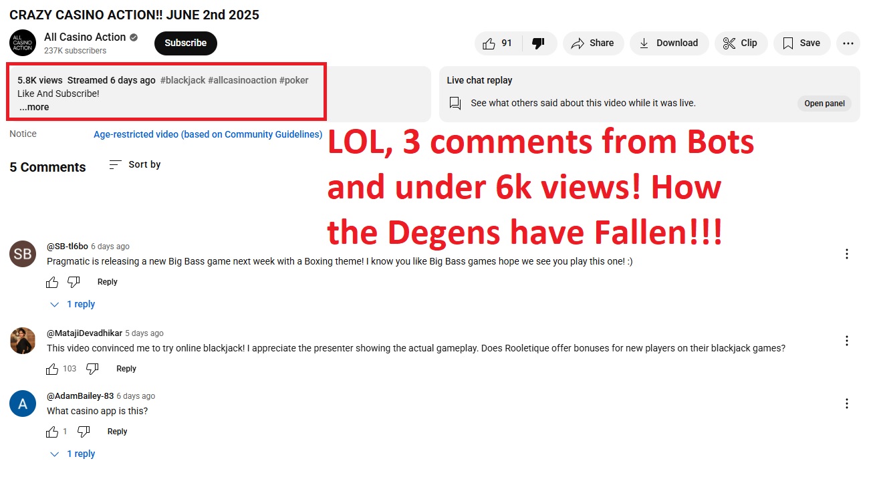Open the three-dot more actions menu
The width and height of the screenshot is (869, 477).
[x=848, y=43]
